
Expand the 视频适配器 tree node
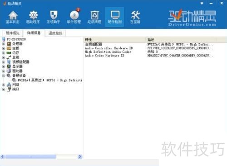tap(4, 62)
